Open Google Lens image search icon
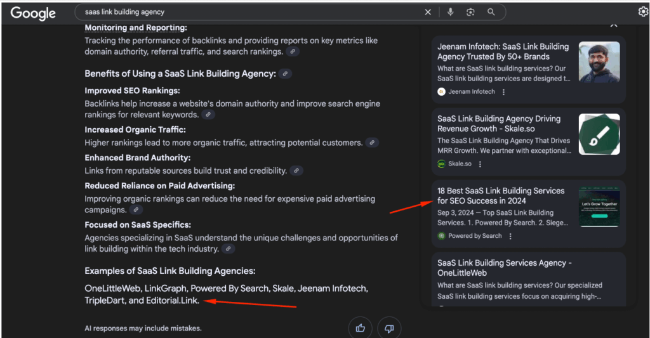650x338 pixels. click(470, 12)
